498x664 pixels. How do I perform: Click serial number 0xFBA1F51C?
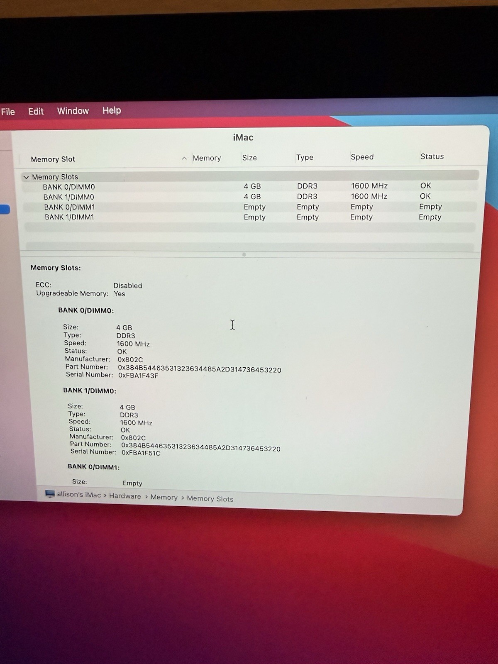[x=141, y=453]
